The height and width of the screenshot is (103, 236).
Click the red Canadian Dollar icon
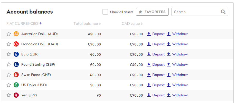click(x=16, y=44)
